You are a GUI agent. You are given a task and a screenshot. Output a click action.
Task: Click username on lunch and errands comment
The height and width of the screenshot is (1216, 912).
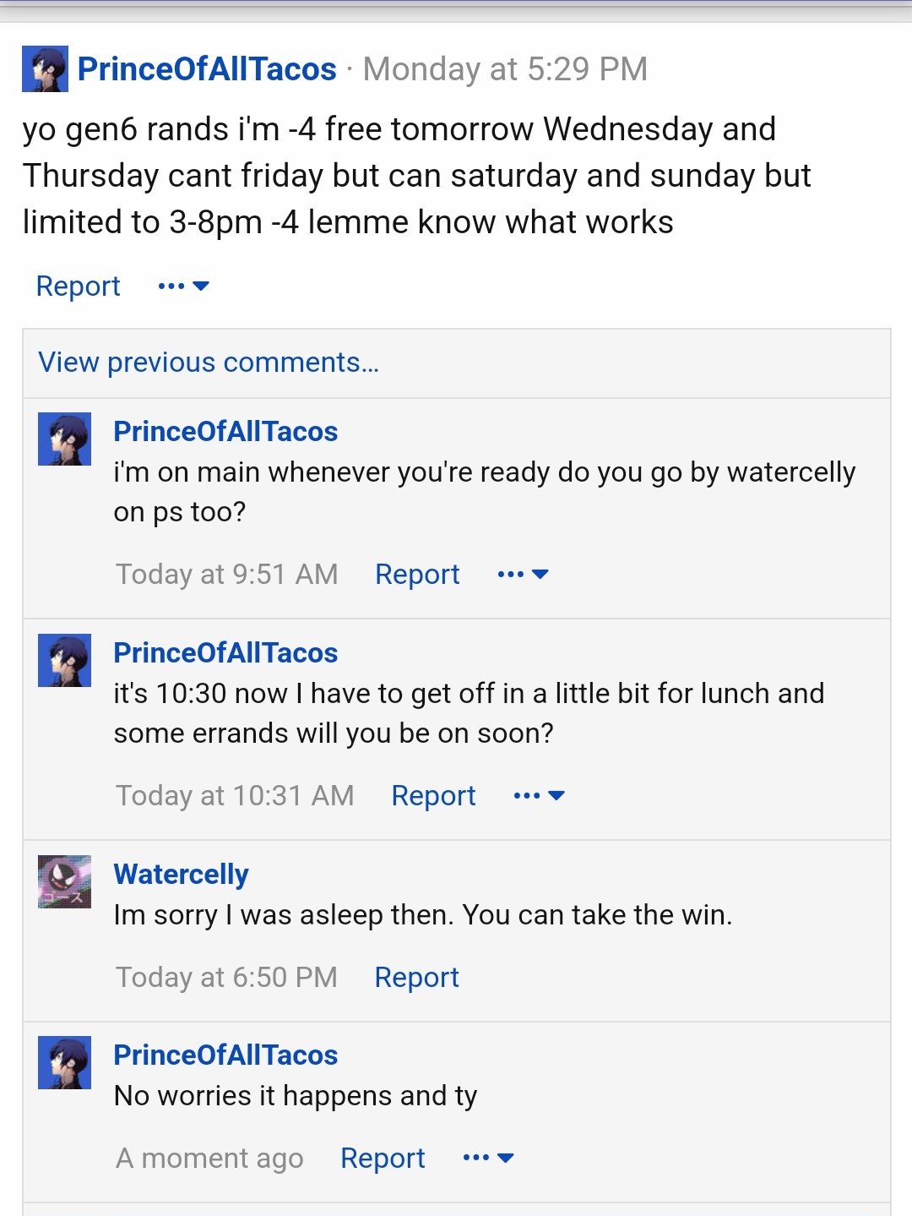pyautogui.click(x=225, y=653)
